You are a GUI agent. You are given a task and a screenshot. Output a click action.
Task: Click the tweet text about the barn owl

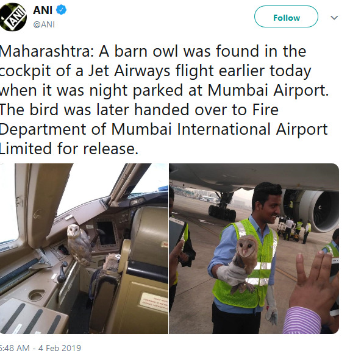[164, 100]
